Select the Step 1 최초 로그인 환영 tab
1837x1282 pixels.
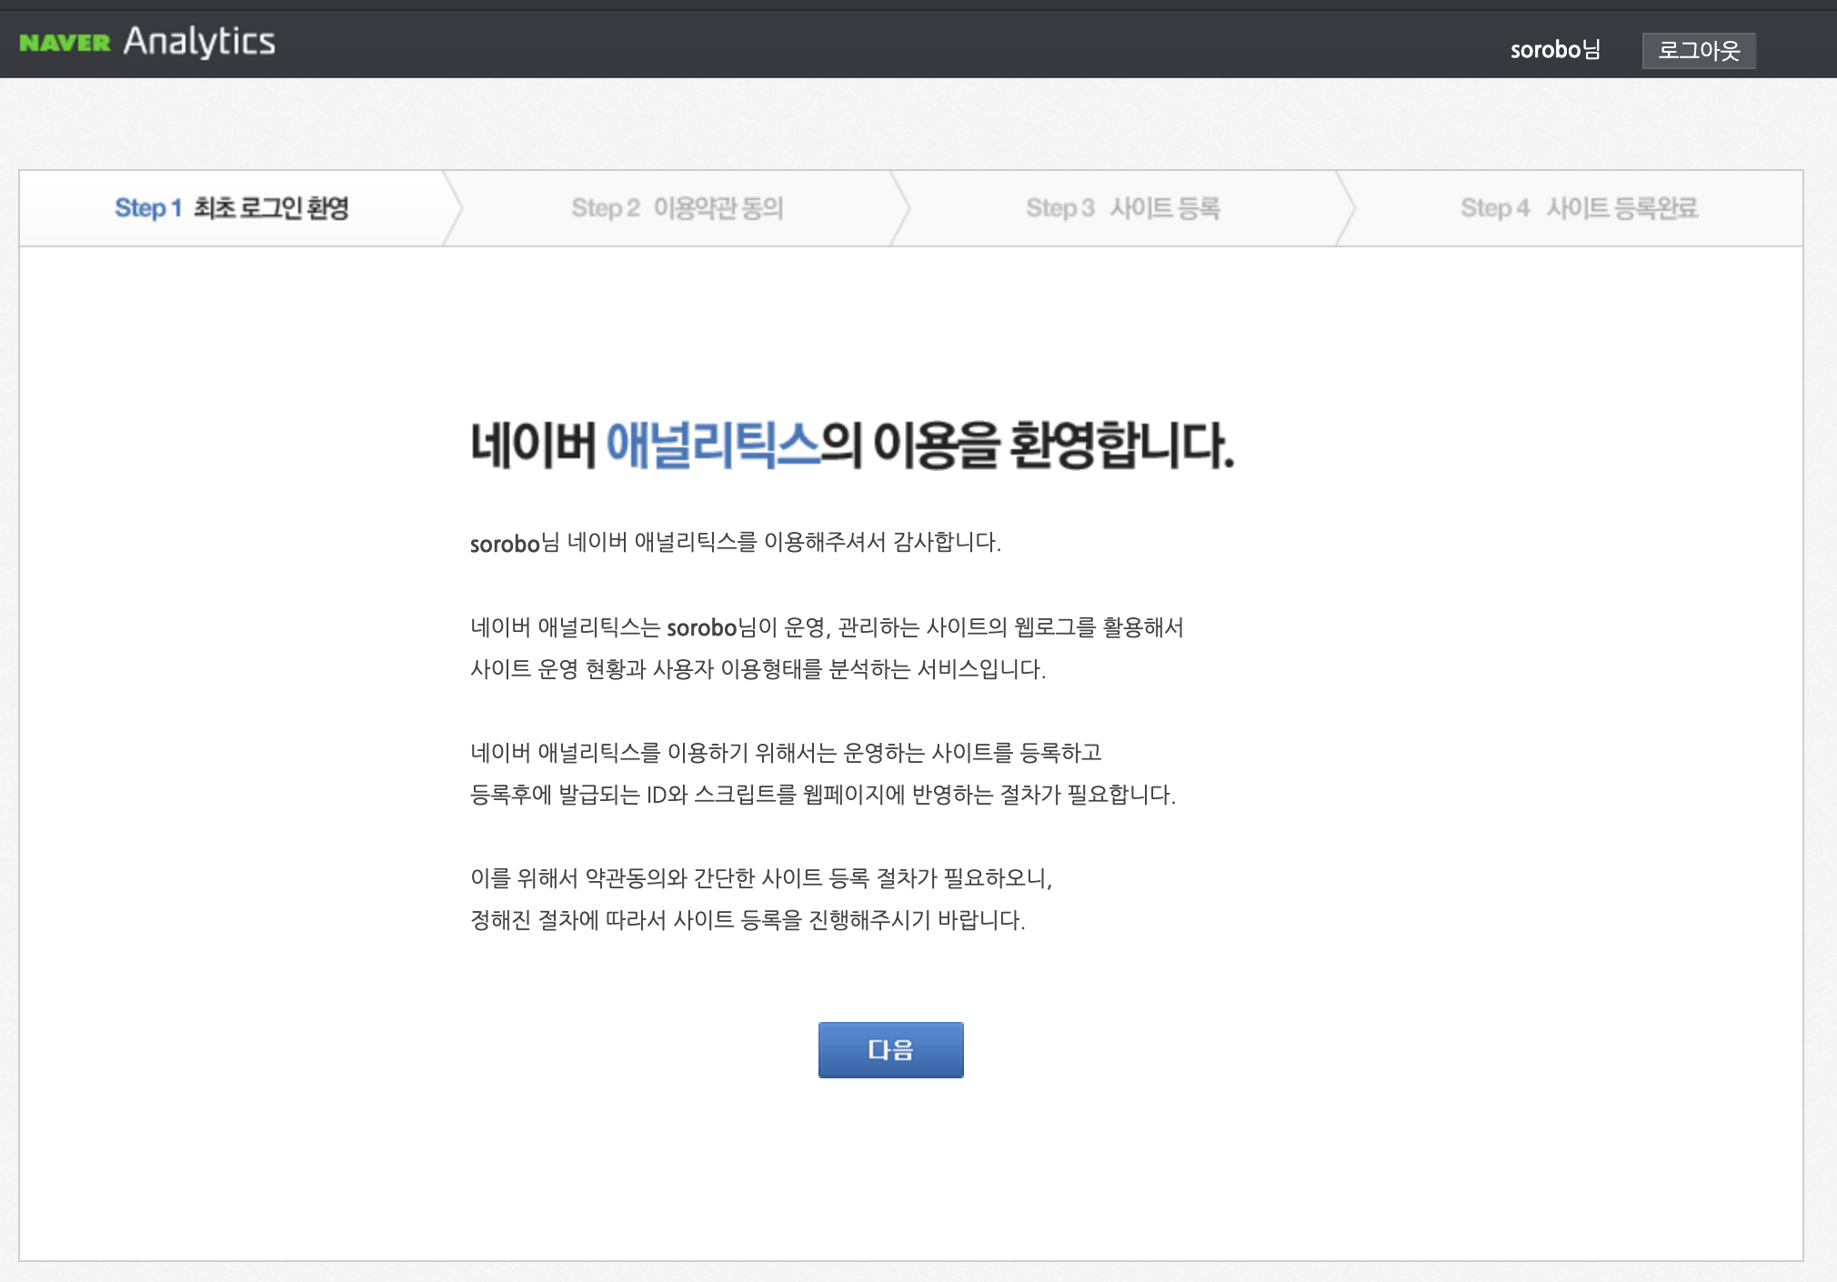(232, 208)
